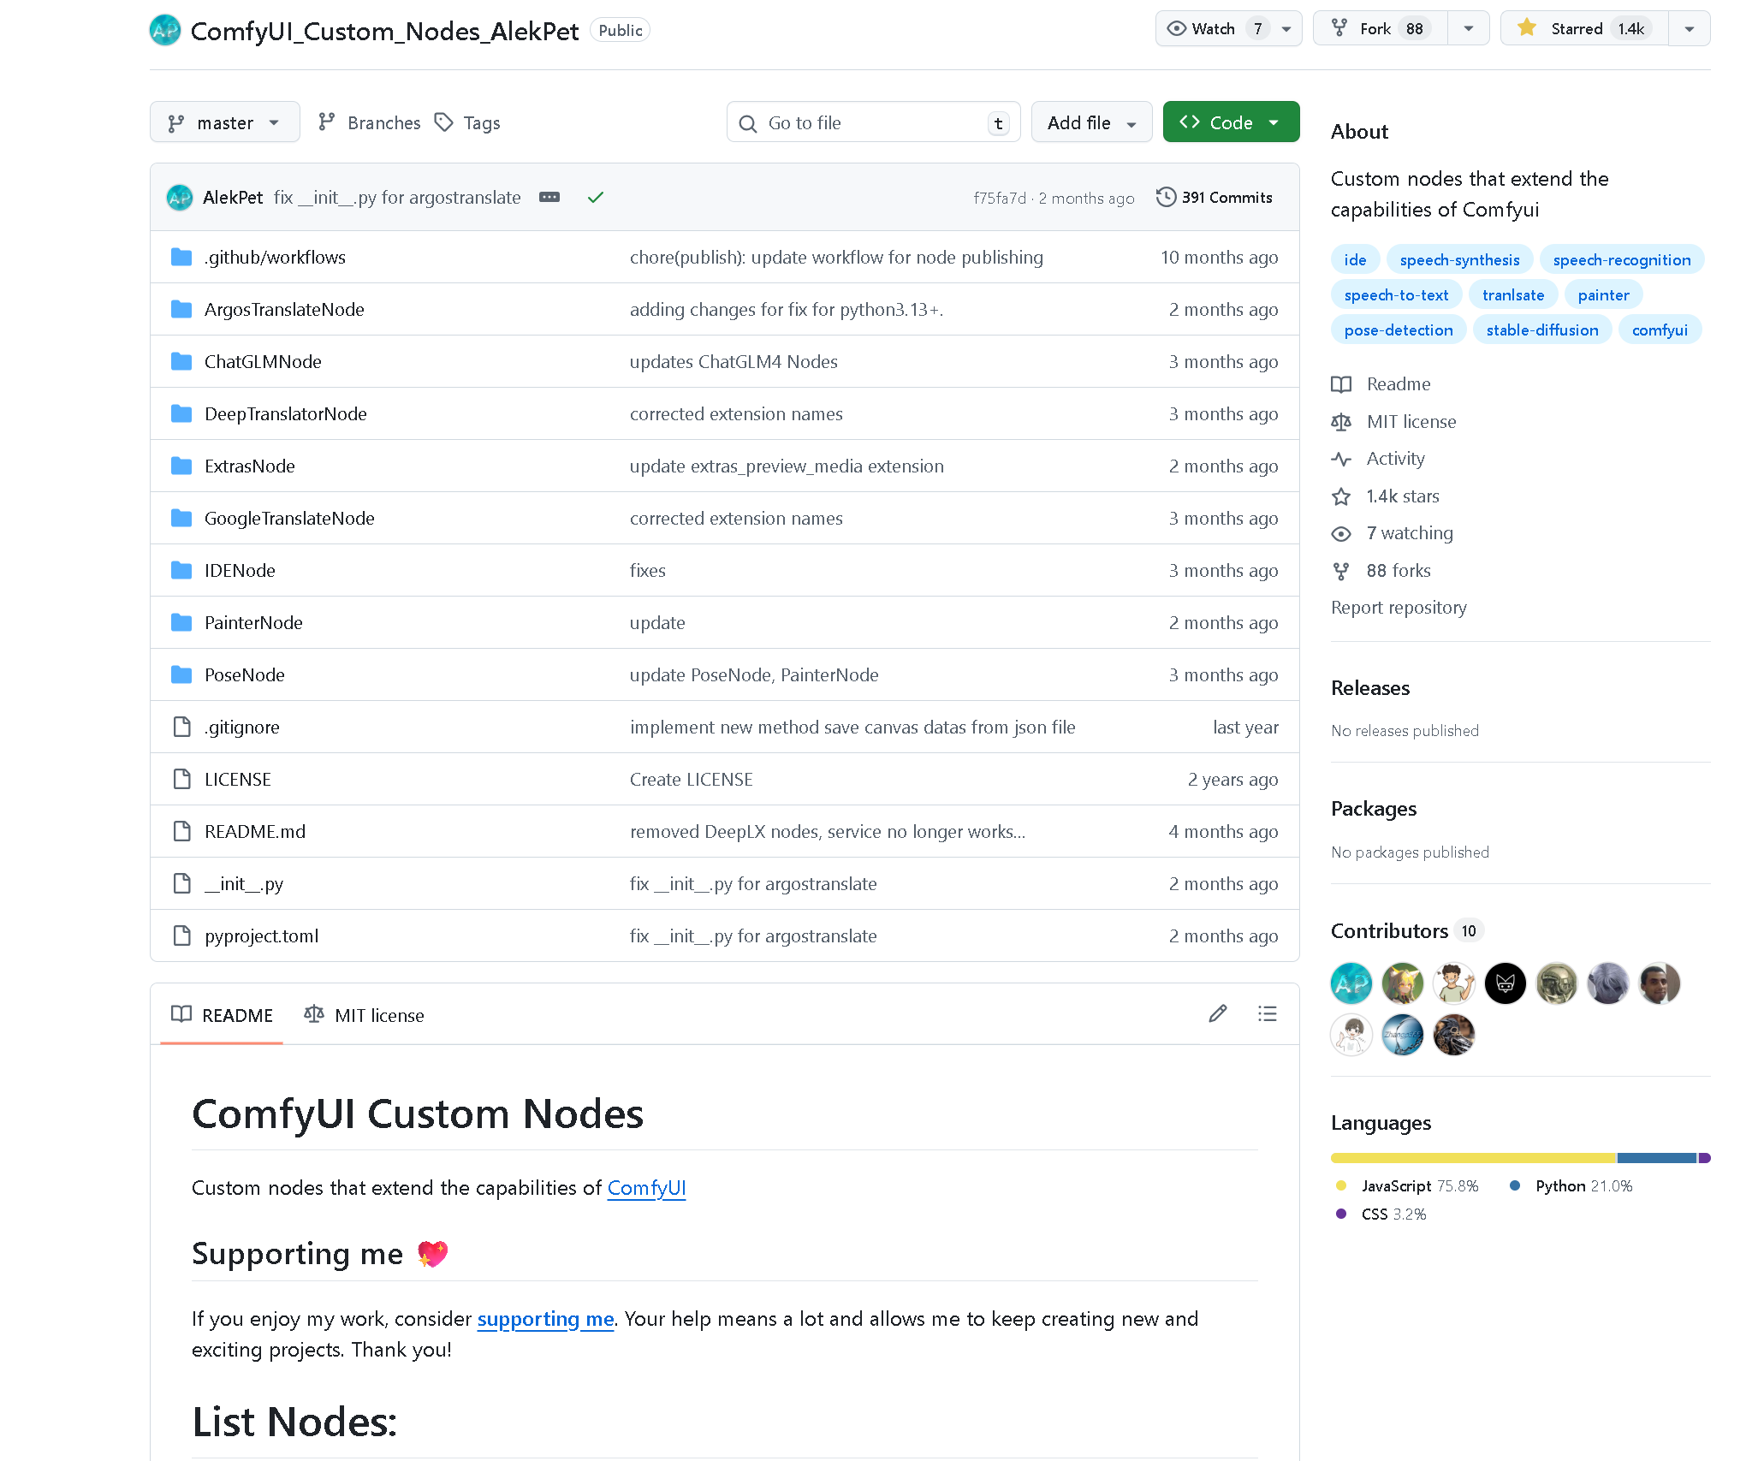The image size is (1764, 1461).
Task: Click the Activity pulse icon link
Action: point(1341,459)
